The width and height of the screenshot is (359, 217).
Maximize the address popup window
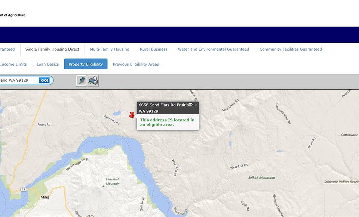[x=191, y=105]
